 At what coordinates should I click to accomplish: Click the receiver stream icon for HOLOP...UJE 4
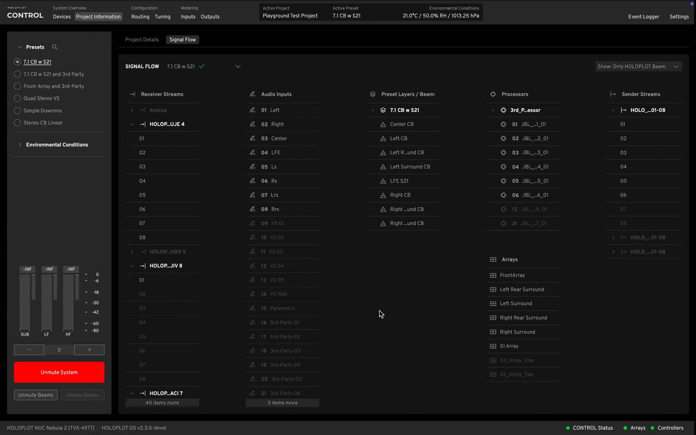click(x=143, y=124)
